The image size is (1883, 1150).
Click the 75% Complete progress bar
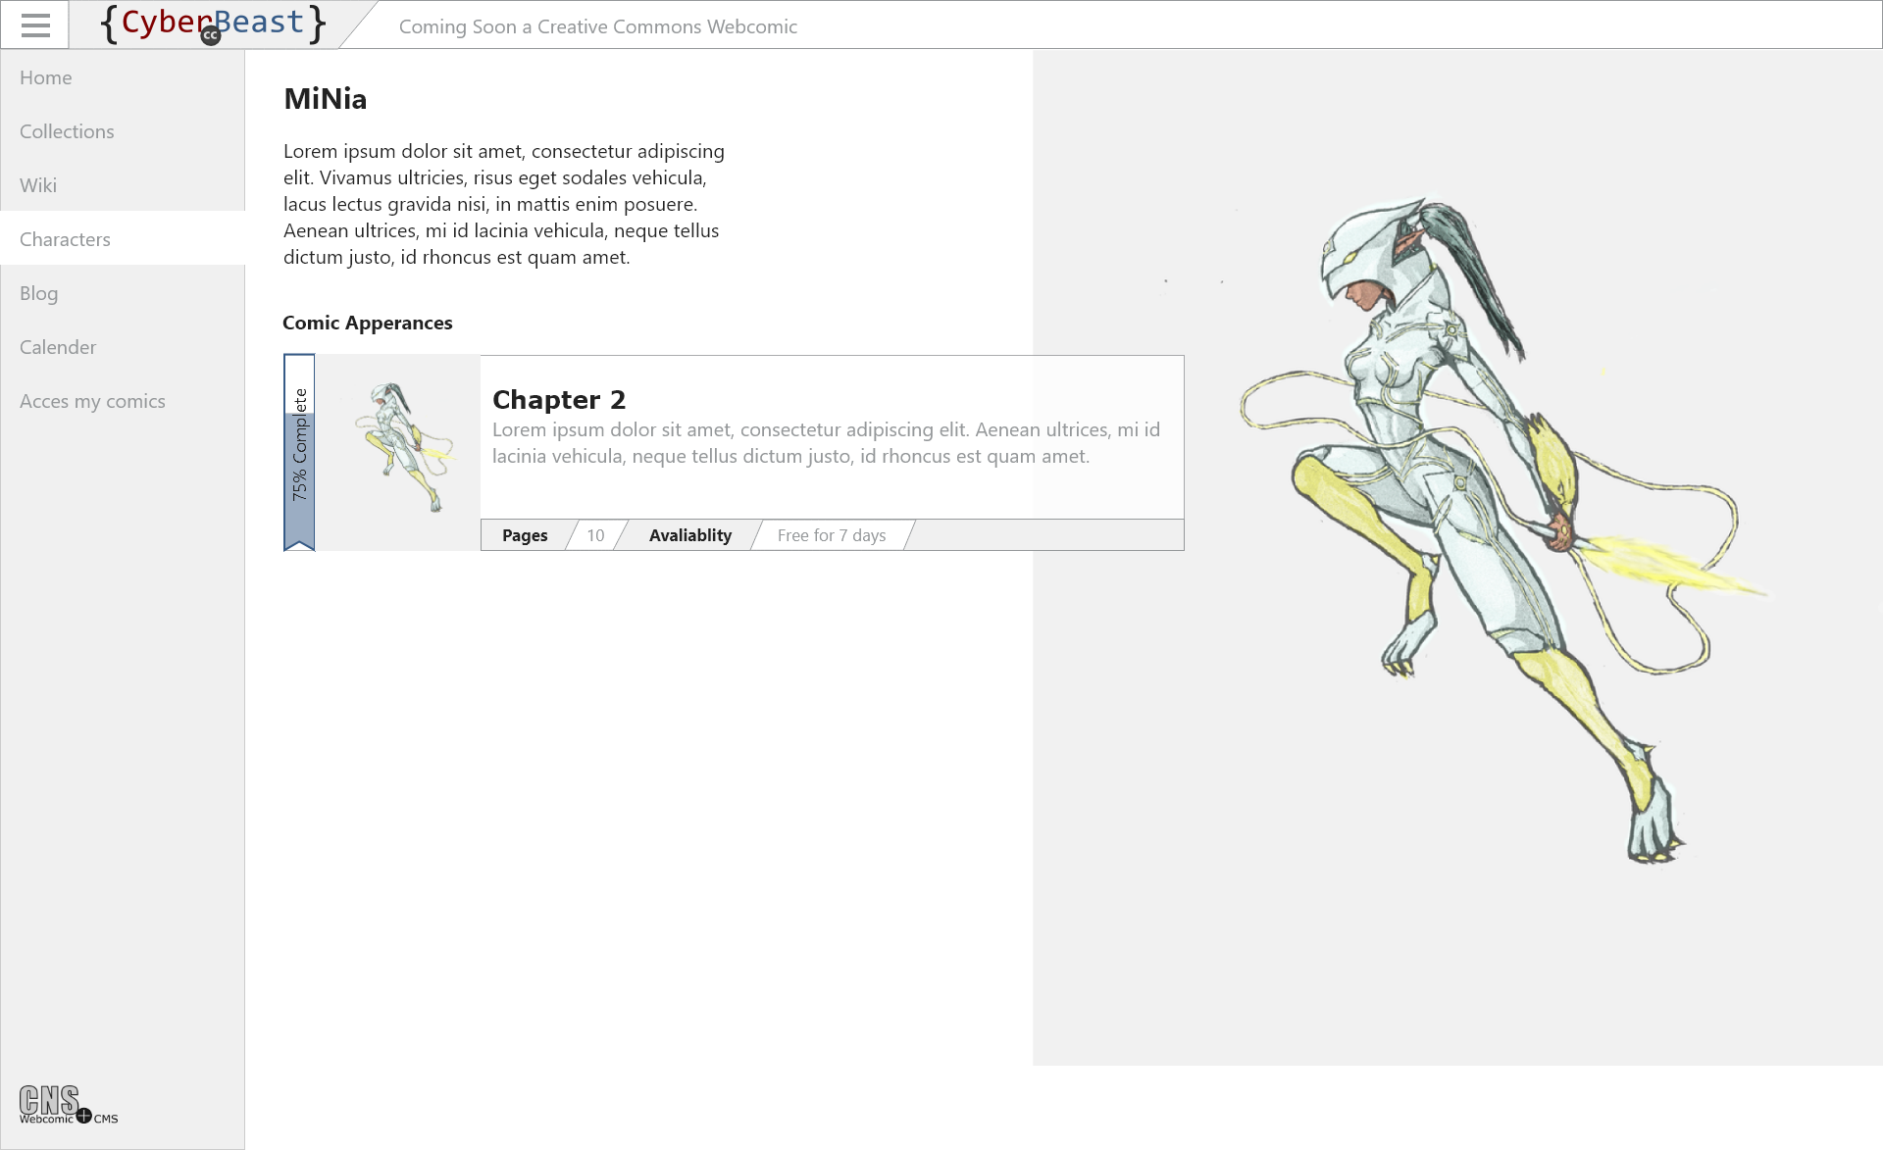coord(298,451)
